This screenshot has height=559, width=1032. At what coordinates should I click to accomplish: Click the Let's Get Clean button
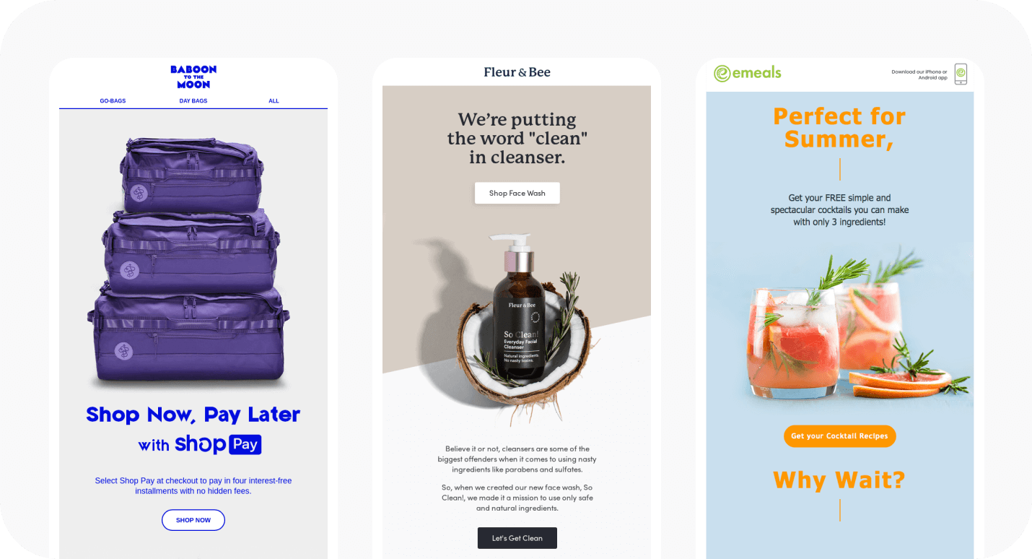tap(517, 538)
